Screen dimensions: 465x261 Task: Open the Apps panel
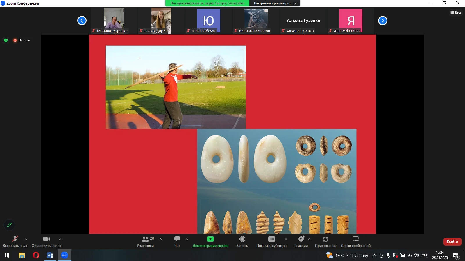coord(325,242)
